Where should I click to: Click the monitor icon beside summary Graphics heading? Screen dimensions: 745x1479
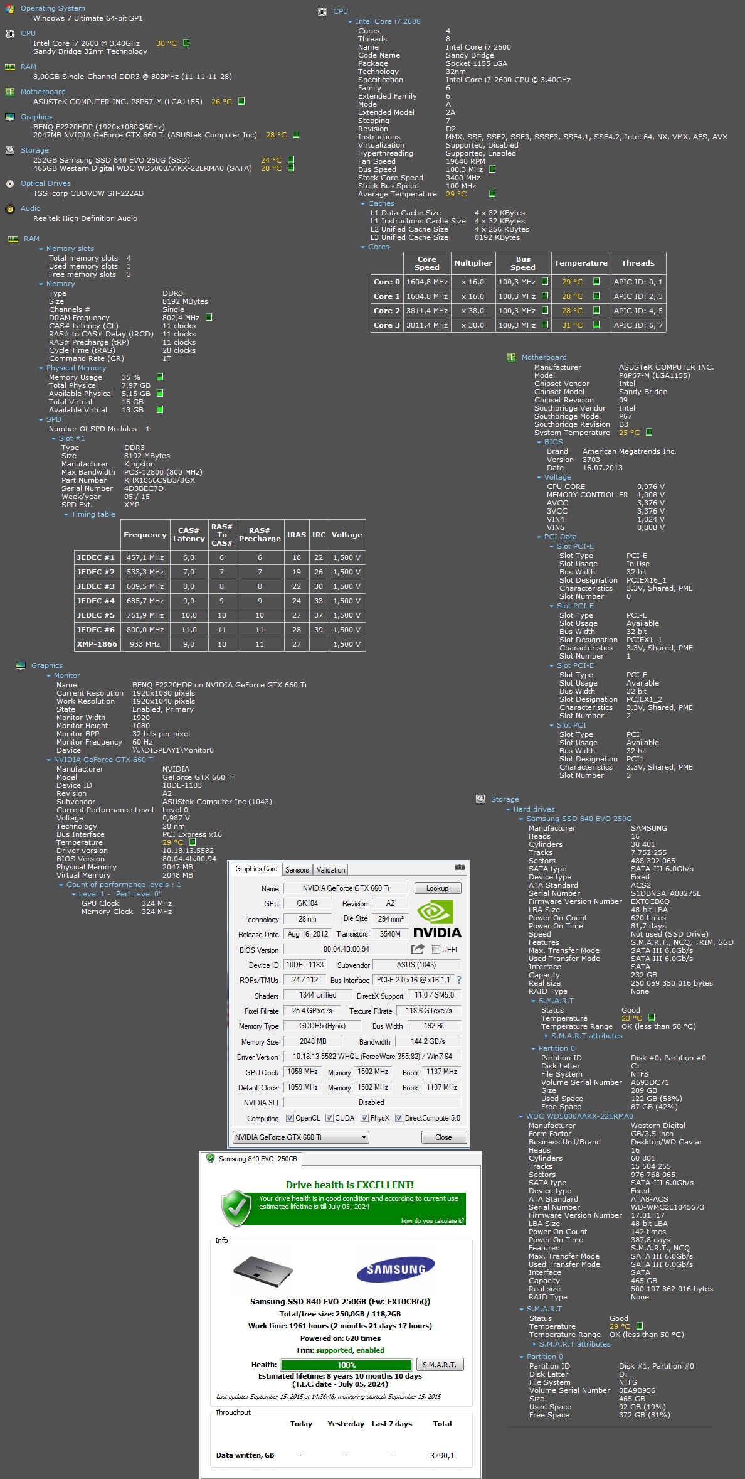tap(9, 117)
